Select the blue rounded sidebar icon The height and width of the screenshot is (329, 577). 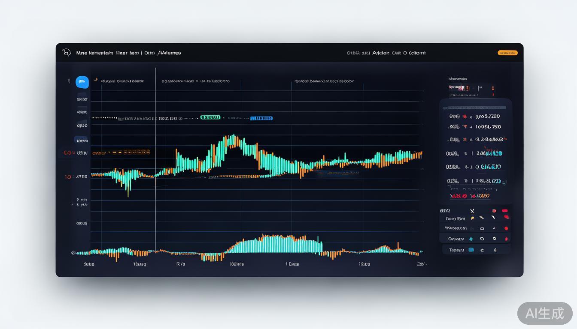82,82
